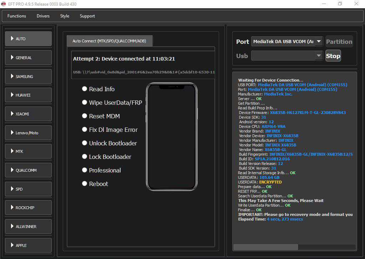365x259 pixels.
Task: Expand the GENERAL sidebar arrow
Action: click(x=12, y=57)
